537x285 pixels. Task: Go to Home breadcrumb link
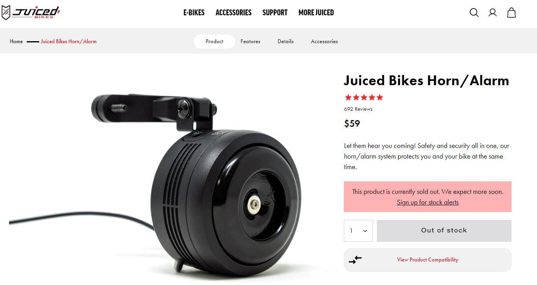click(x=16, y=42)
